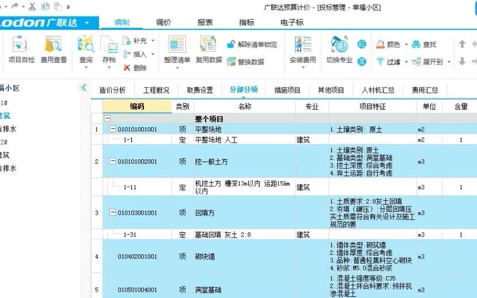The width and height of the screenshot is (477, 298).
Task: Click the 解除清单锁定 unlock icon
Action: pyautogui.click(x=231, y=44)
